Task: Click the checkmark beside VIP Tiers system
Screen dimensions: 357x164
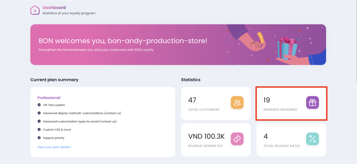Action: coord(39,105)
